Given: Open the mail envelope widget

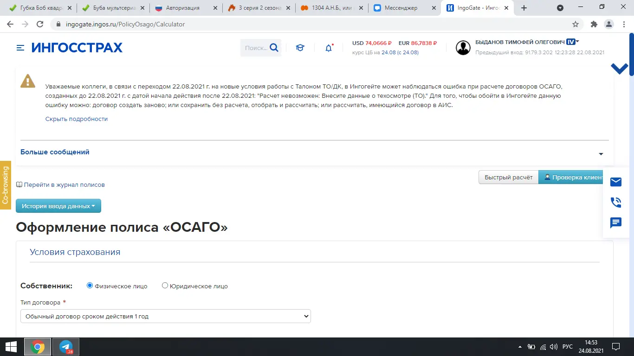Looking at the screenshot, I should (616, 182).
